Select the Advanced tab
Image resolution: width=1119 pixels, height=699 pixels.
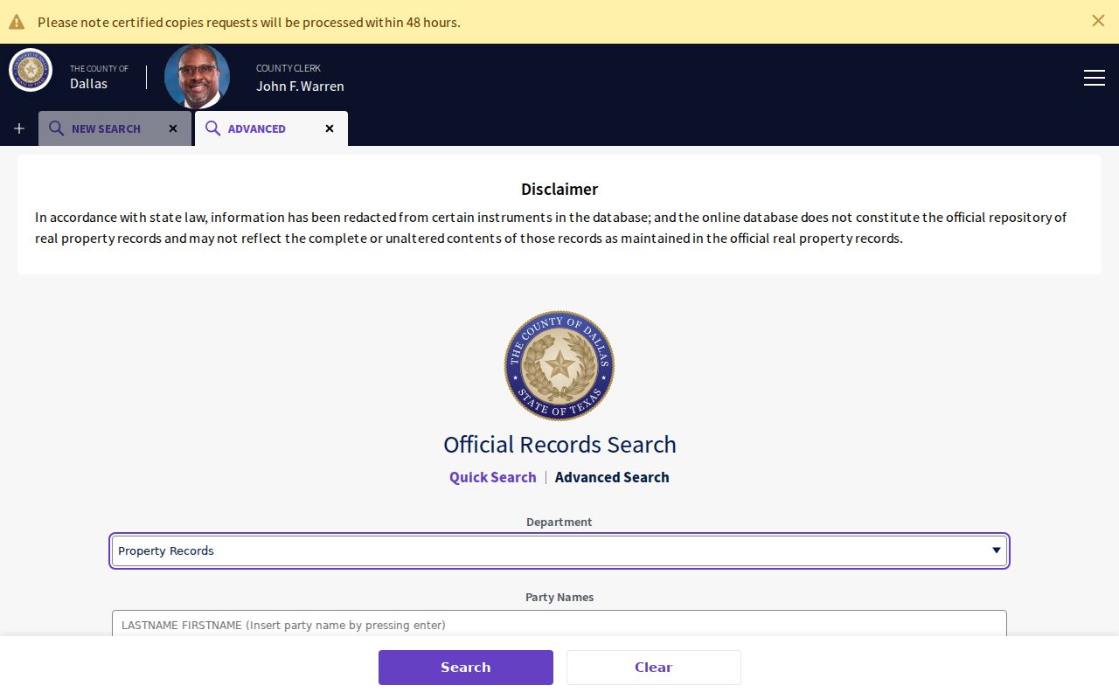tap(271, 128)
